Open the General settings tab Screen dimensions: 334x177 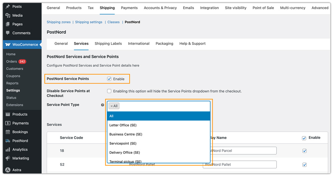53,8
